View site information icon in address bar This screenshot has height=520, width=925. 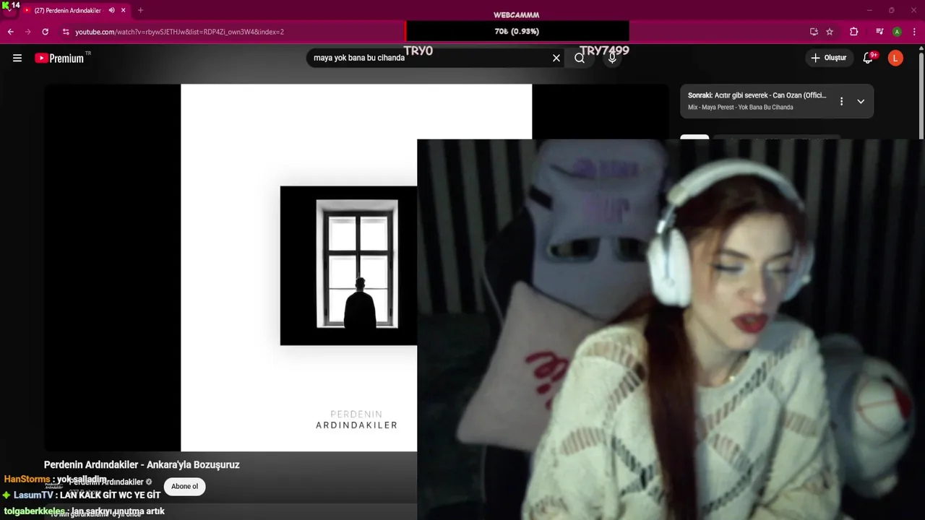(x=66, y=32)
